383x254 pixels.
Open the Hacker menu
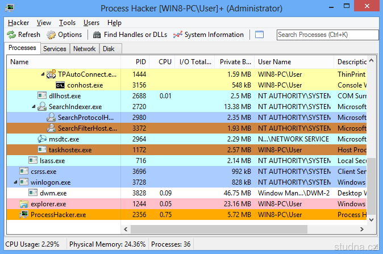click(18, 23)
